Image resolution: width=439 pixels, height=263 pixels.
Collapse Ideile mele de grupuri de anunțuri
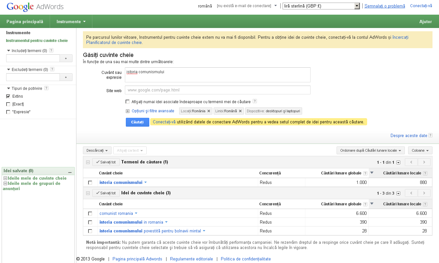point(5,183)
